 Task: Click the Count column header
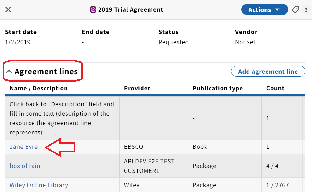[x=275, y=88]
